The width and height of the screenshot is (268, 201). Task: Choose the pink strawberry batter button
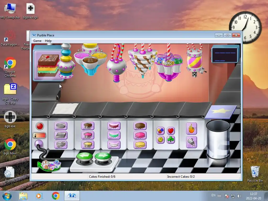click(x=88, y=135)
